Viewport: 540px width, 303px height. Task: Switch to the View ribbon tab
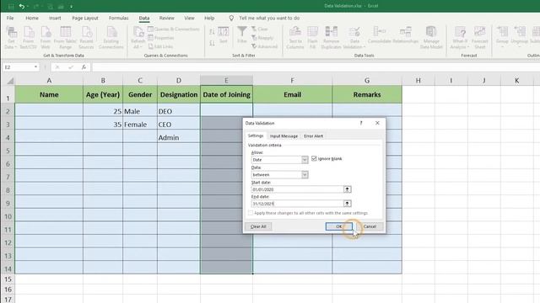(189, 18)
